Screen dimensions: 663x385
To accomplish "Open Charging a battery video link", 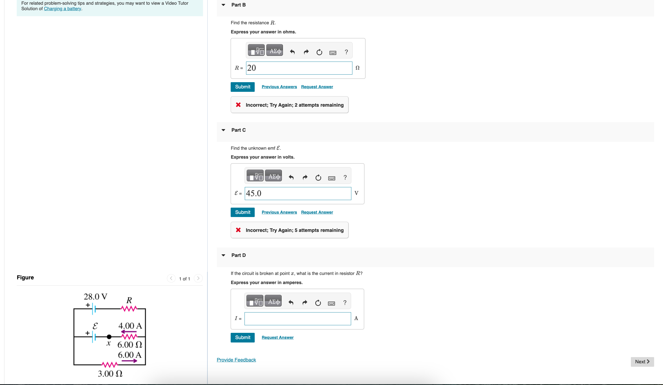I will coord(62,9).
